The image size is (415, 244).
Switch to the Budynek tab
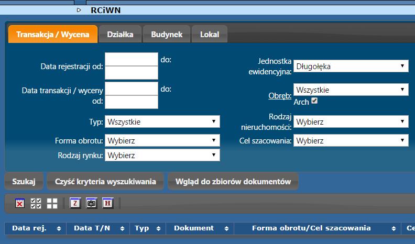coord(167,35)
